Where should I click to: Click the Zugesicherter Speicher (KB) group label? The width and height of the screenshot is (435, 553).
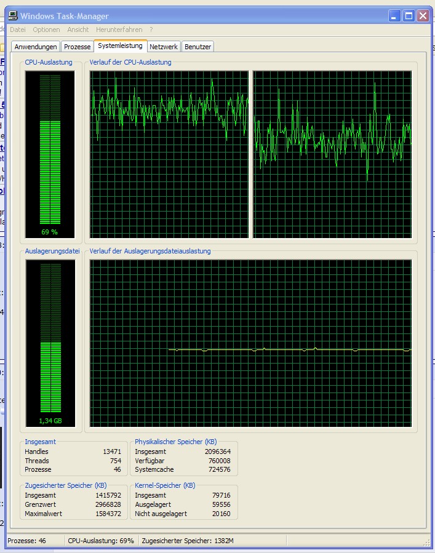click(66, 485)
